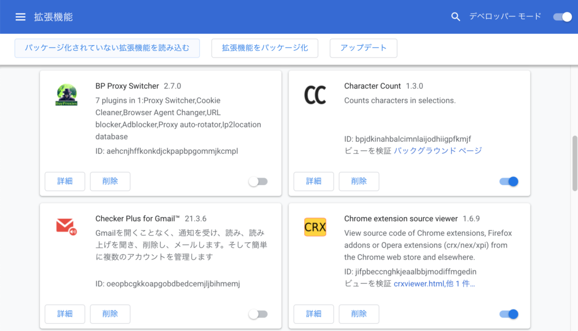Click the Character Count CC icon

[x=315, y=95]
